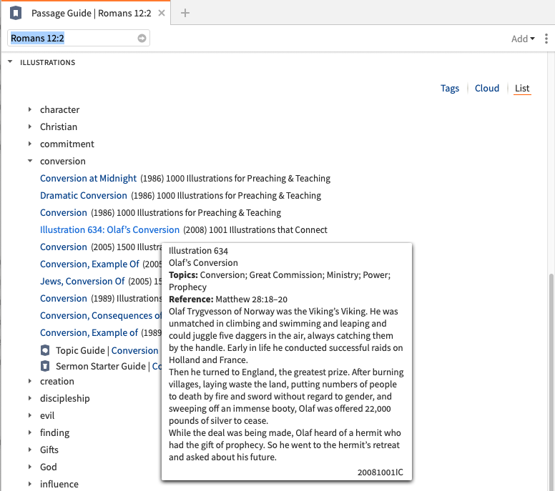Click the Passage Guide tab icon
555x491 pixels.
pos(16,13)
